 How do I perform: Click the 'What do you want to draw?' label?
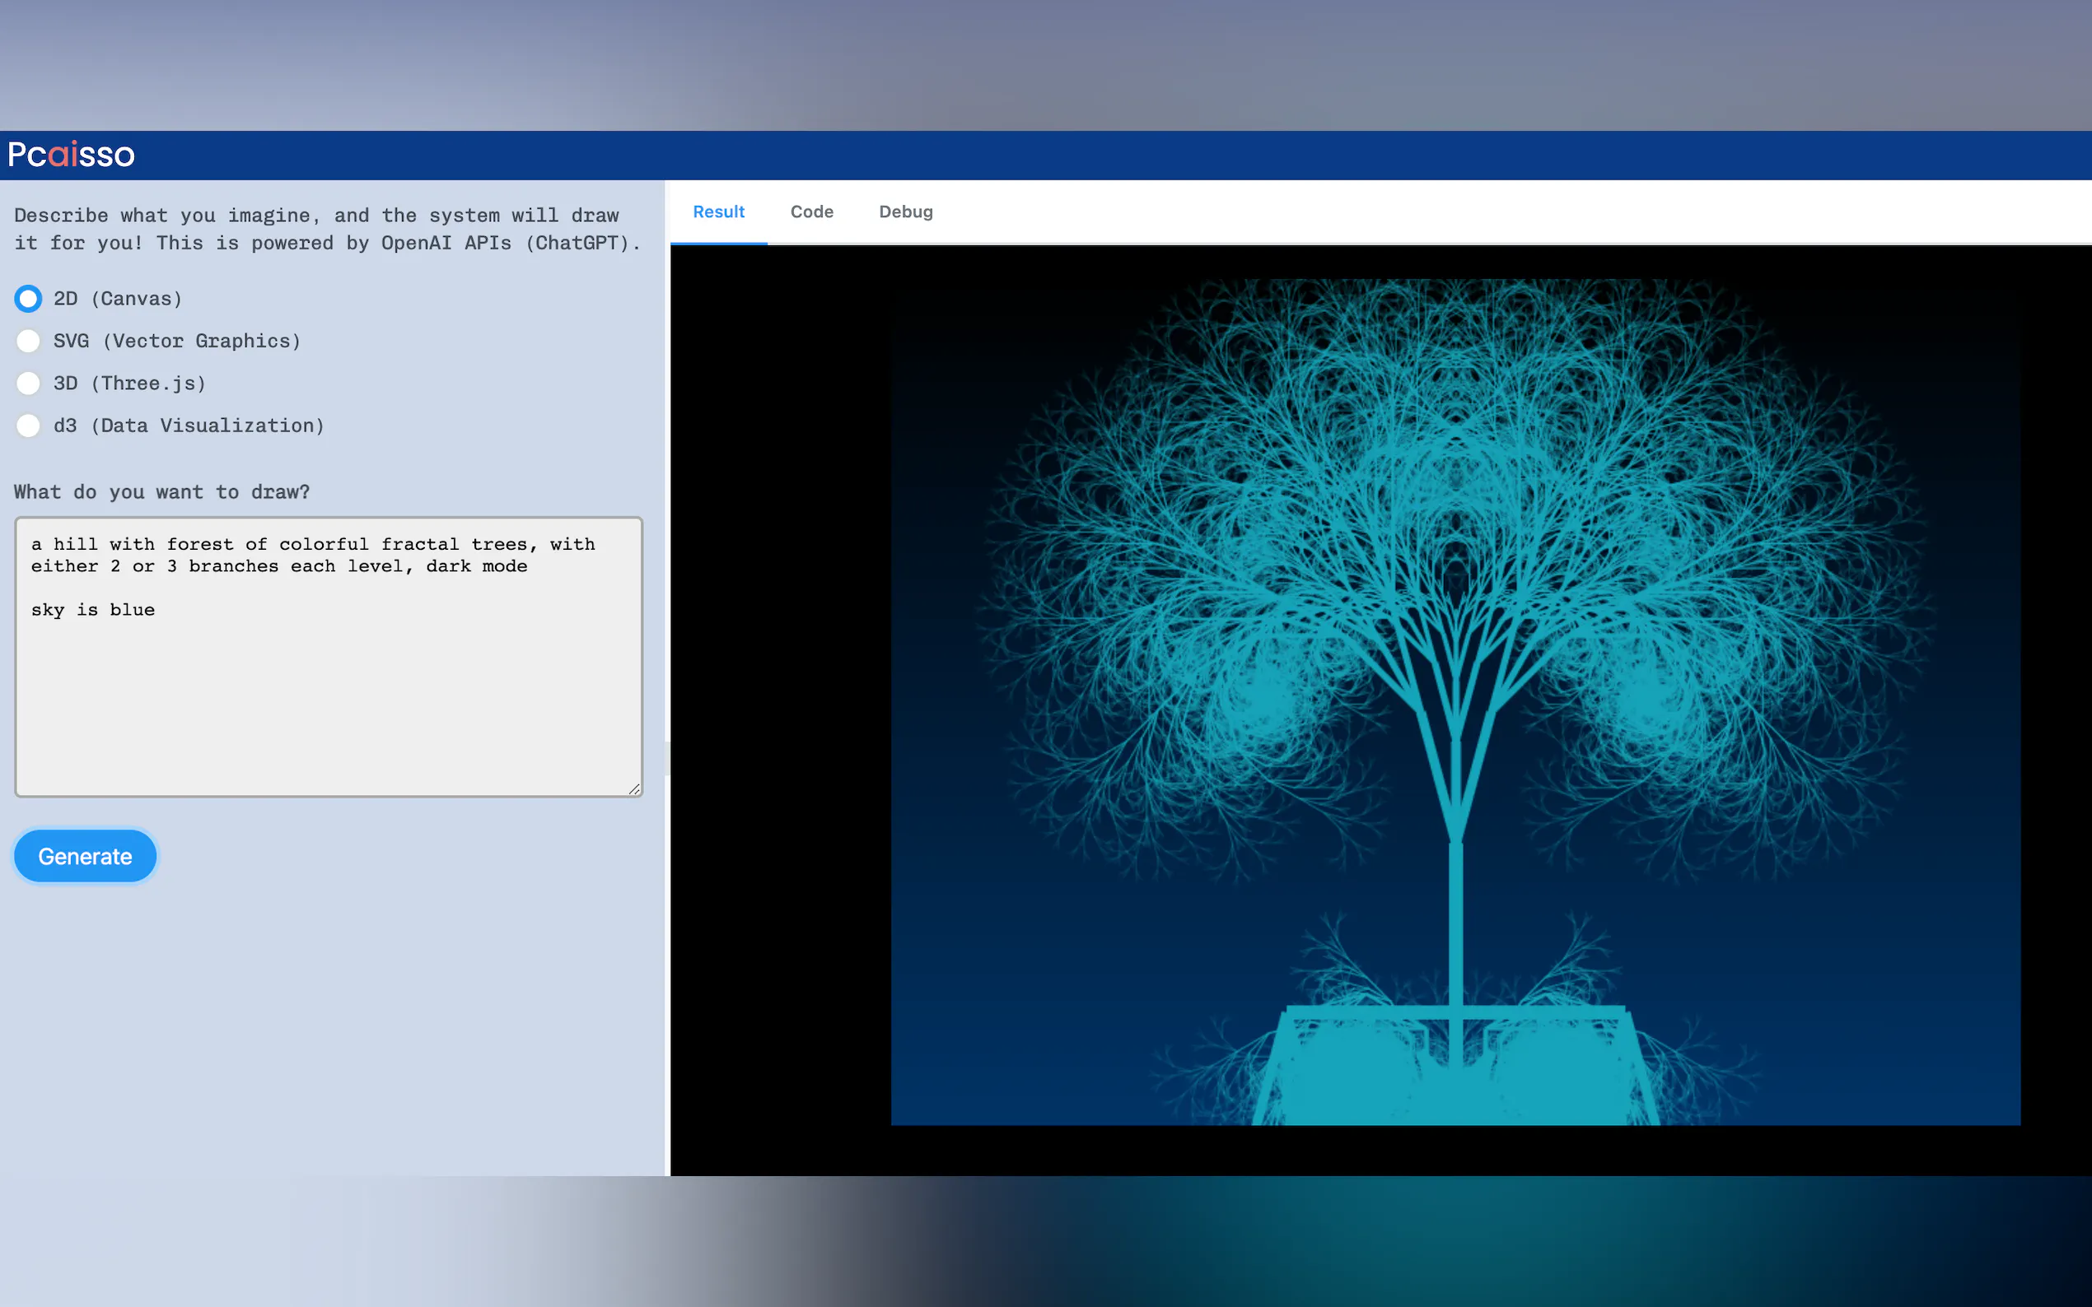161,492
